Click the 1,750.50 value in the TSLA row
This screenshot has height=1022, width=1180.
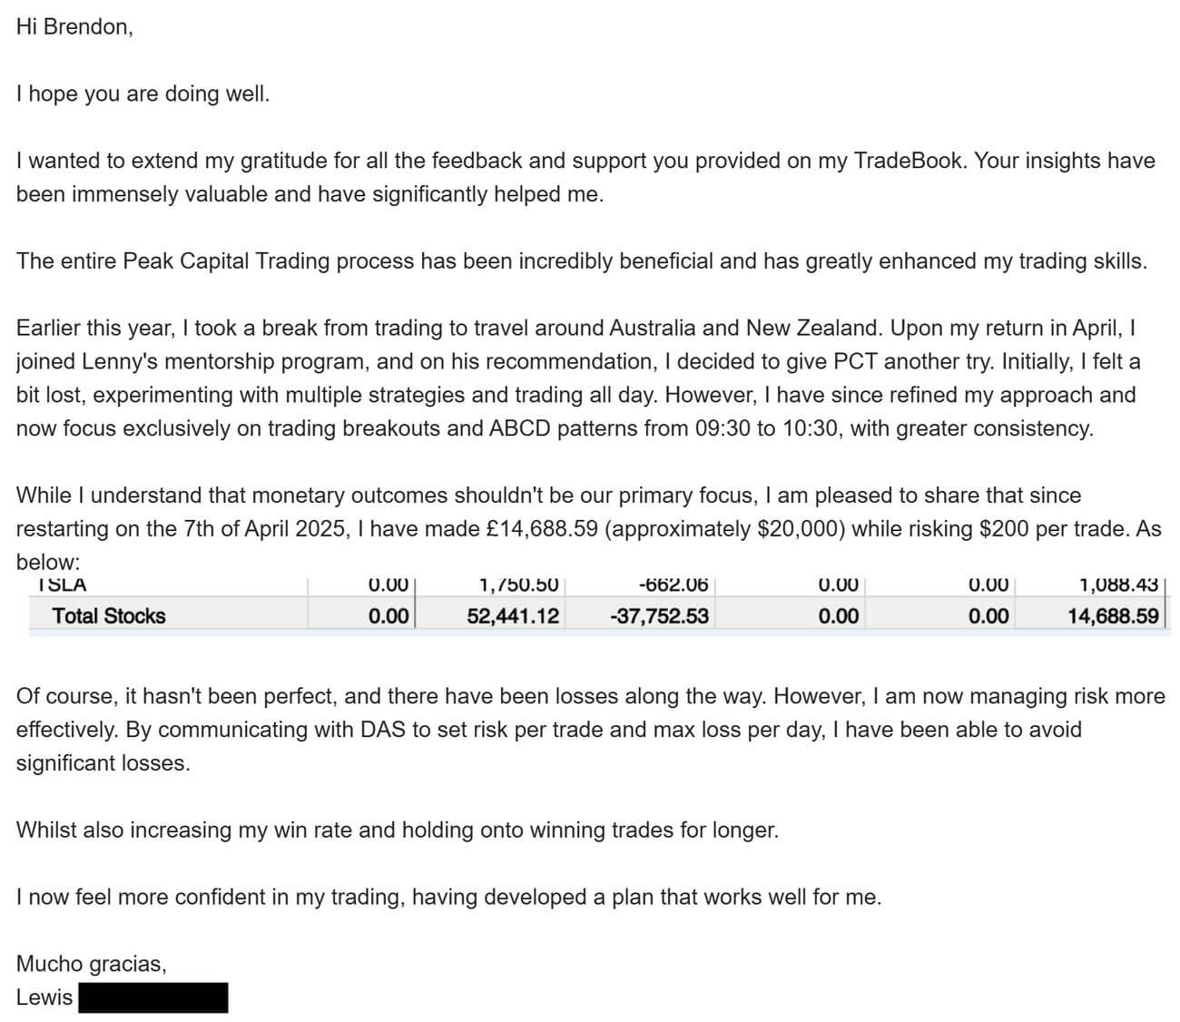click(x=518, y=585)
